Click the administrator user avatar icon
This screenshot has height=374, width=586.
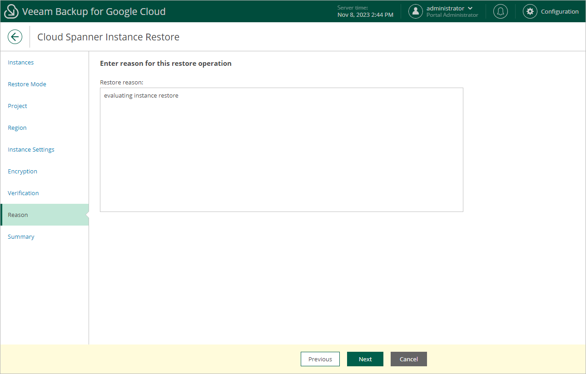[416, 11]
